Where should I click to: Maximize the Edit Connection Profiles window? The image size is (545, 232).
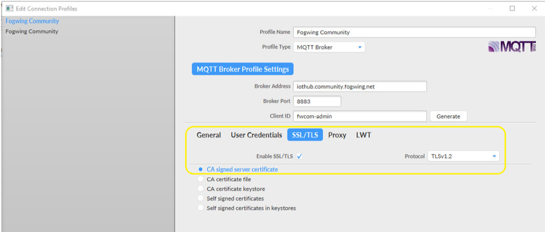pos(512,9)
